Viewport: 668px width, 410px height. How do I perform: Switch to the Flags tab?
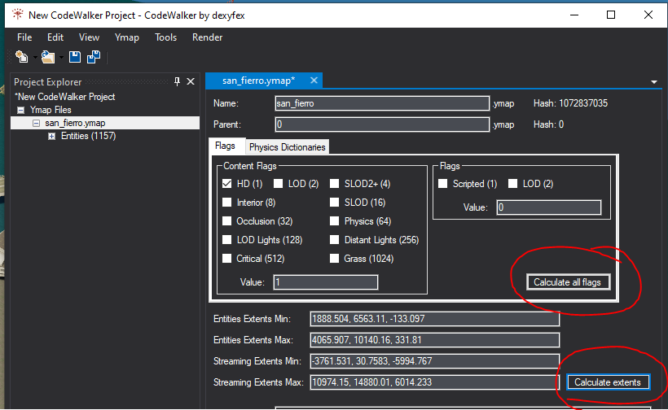click(x=225, y=146)
